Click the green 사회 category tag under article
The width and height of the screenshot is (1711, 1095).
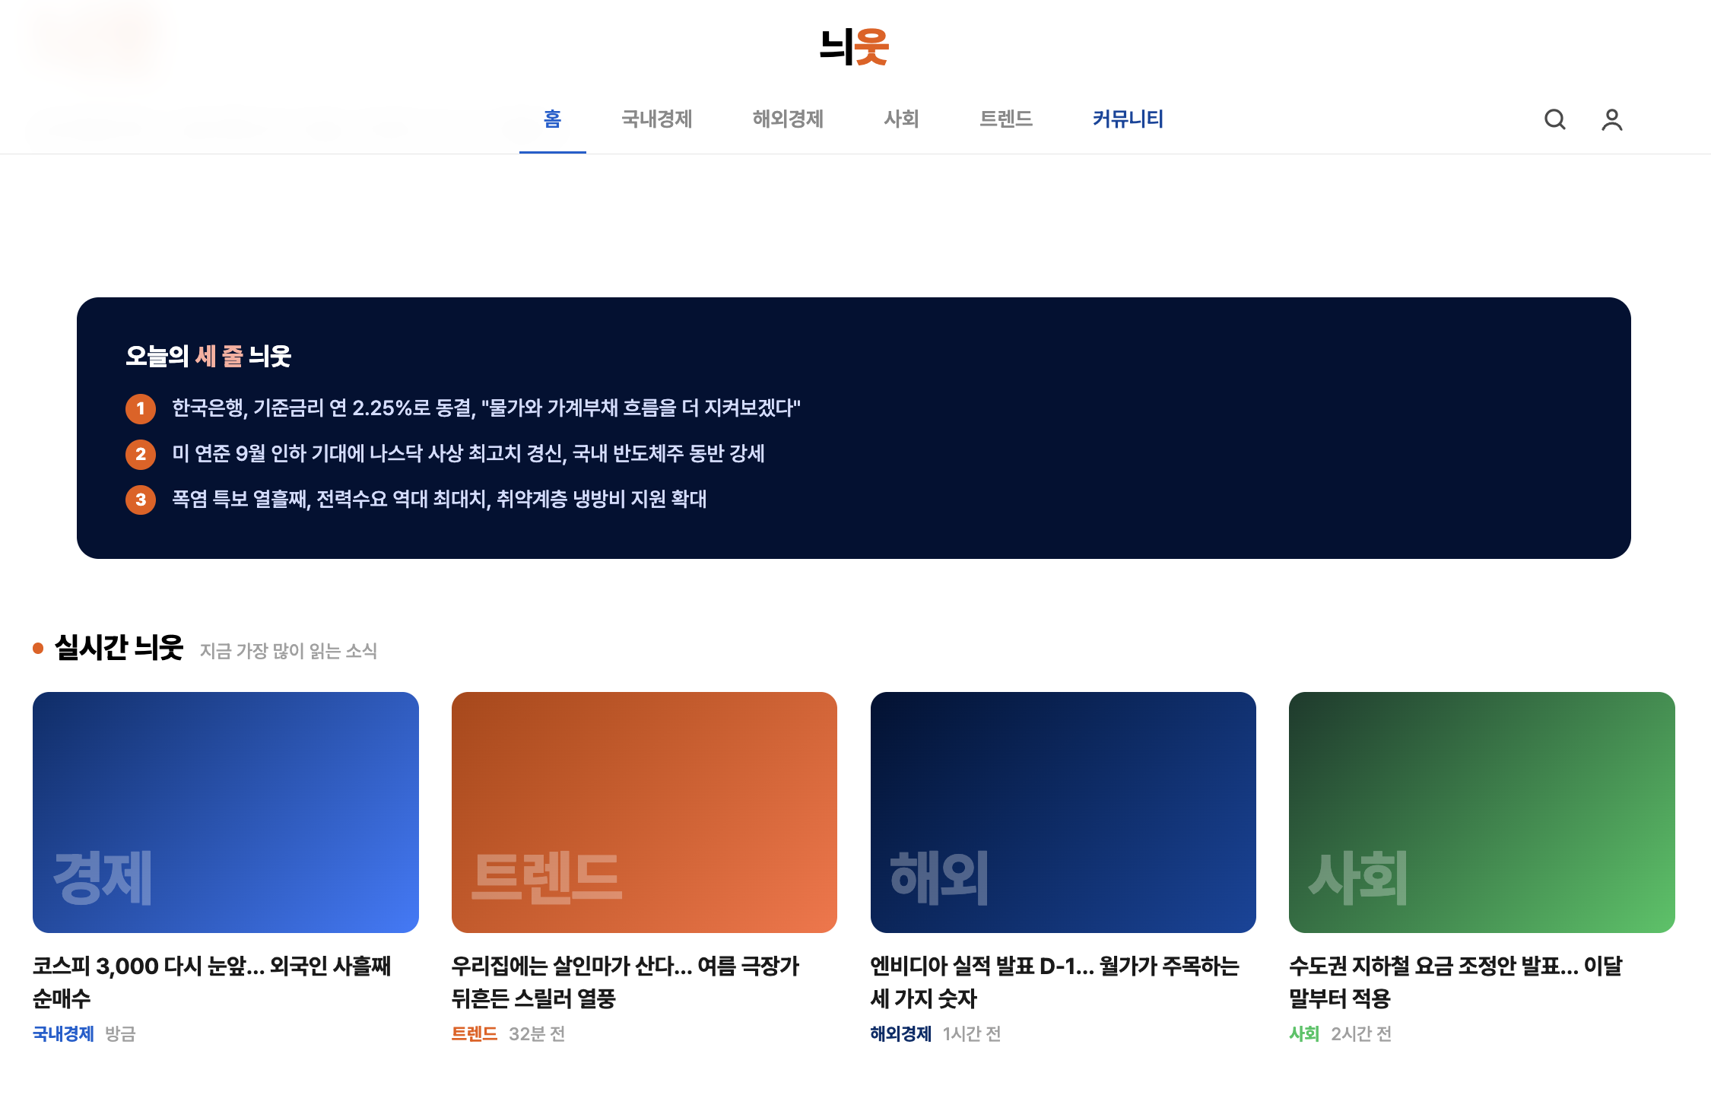point(1304,1034)
